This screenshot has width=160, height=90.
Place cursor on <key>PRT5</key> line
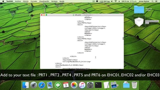[x=84, y=23]
